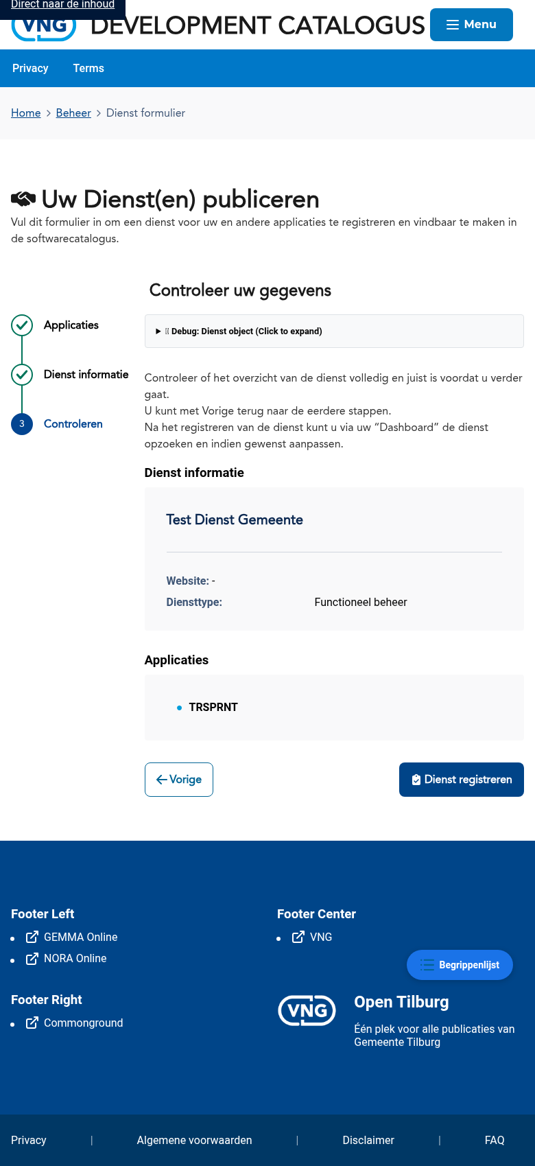Click the external link icon beside VNG
Image resolution: width=535 pixels, height=1166 pixels.
pos(298,937)
